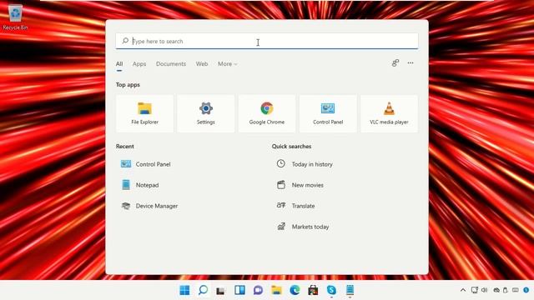Expand the More filter dropdown
534x300 pixels.
point(228,63)
